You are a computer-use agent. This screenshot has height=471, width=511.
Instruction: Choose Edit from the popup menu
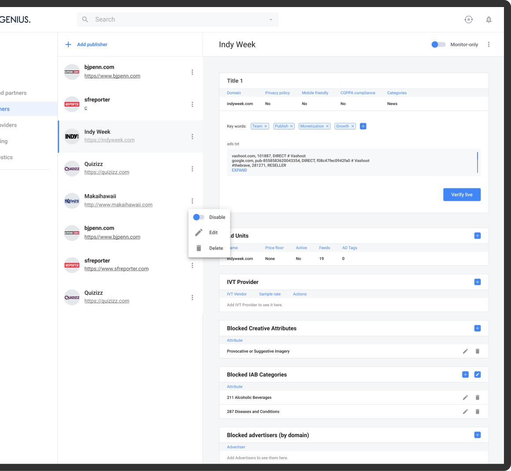209,232
